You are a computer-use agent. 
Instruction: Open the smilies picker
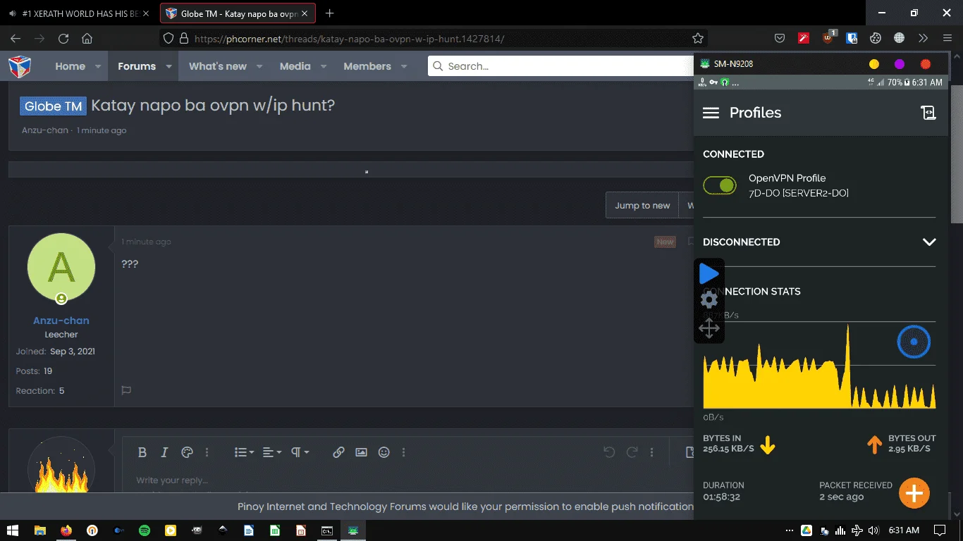click(384, 452)
